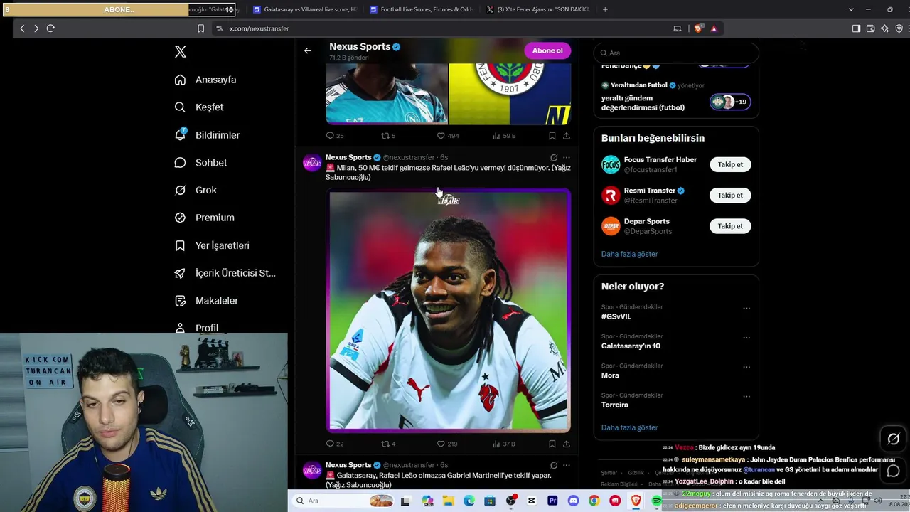Open the X logo home link
The height and width of the screenshot is (512, 910).
[x=181, y=52]
